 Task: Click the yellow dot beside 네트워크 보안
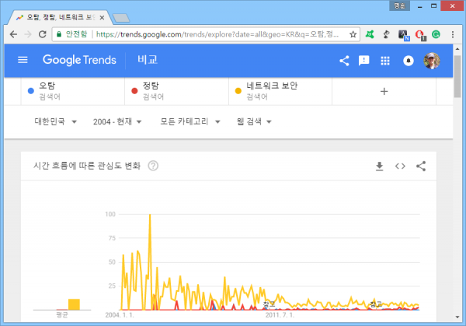coord(238,91)
